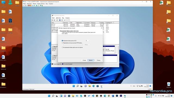Open File Explorer in VM taskbar

89,86
